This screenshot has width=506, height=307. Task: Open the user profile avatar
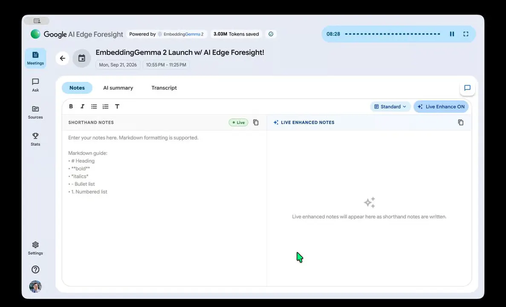(x=35, y=287)
